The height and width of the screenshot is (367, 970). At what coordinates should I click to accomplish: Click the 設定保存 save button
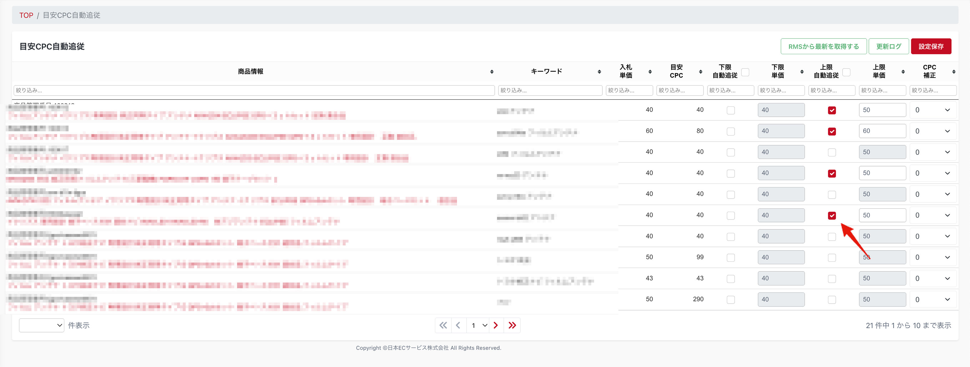pos(931,46)
